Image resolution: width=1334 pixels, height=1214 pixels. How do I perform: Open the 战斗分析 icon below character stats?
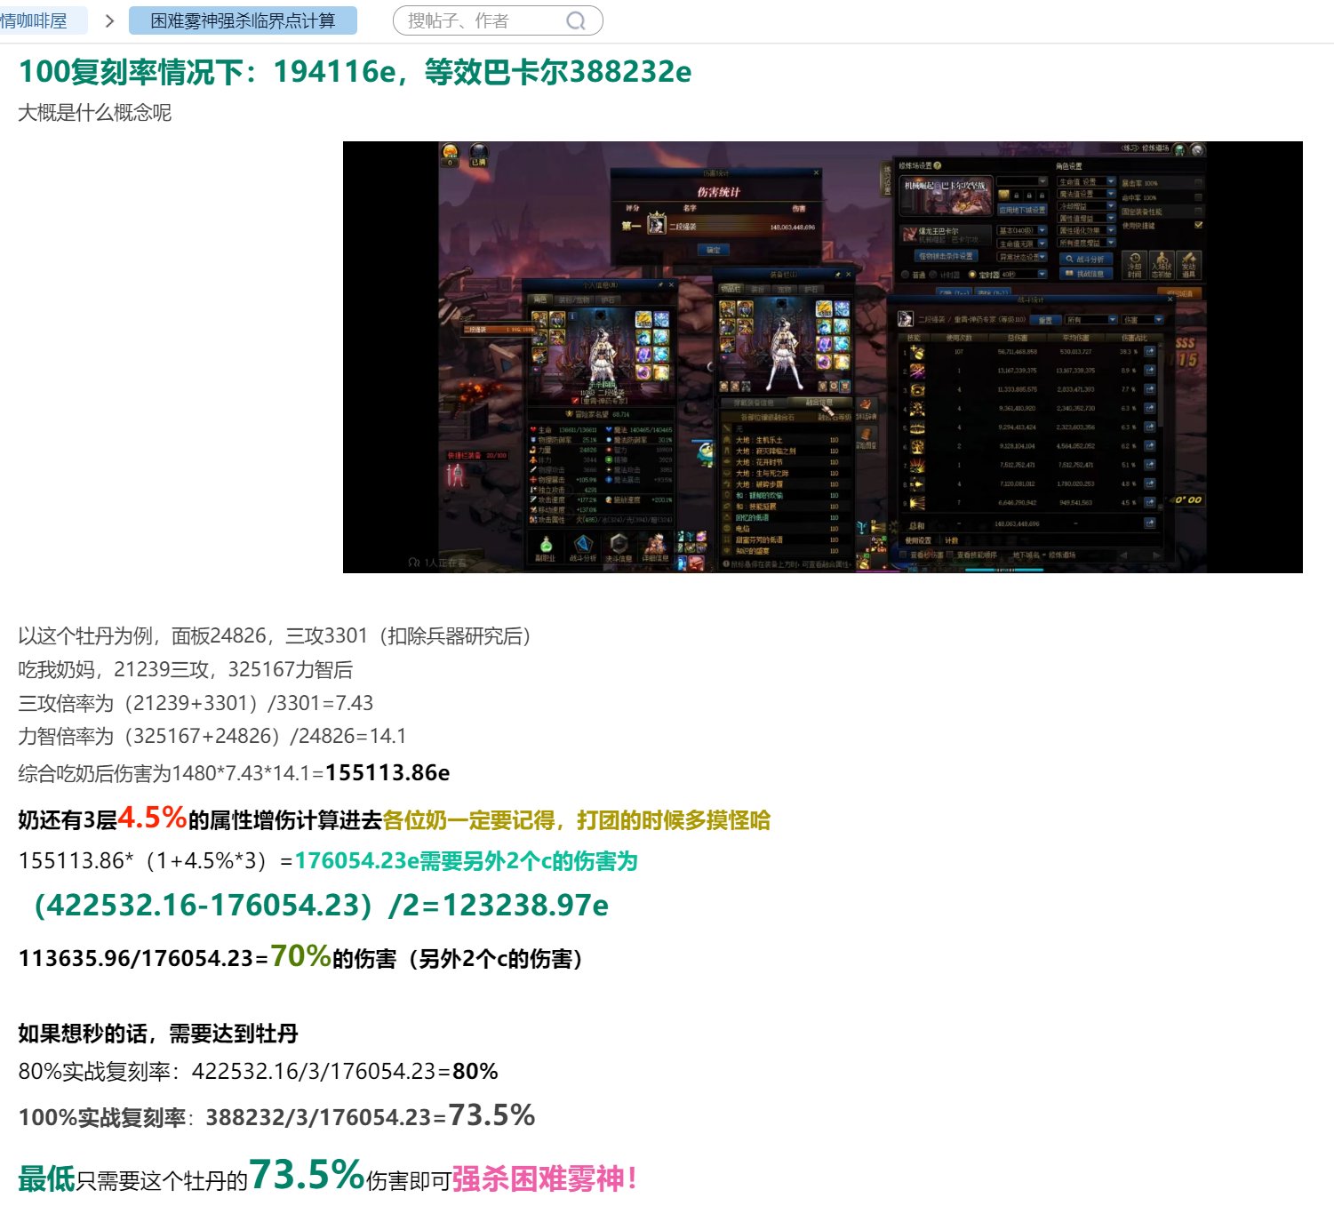click(582, 548)
